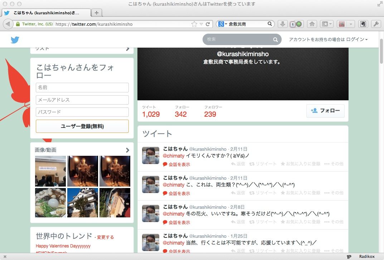This screenshot has width=384, height=260.
Task: Open Google search engine selector dropdown
Action: click(x=223, y=24)
